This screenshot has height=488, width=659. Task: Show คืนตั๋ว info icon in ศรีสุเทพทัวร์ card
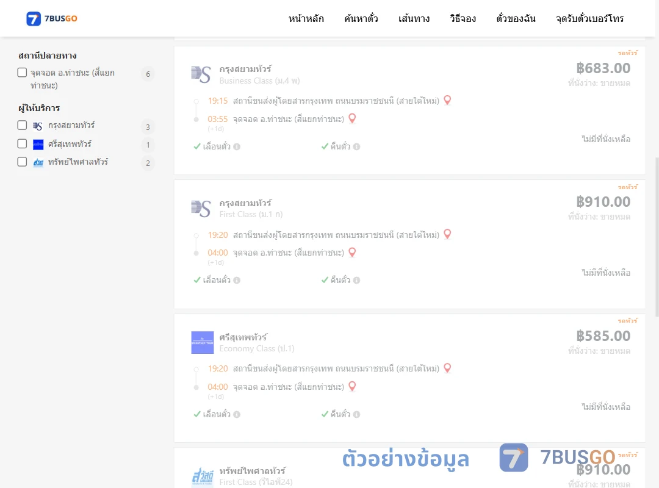(x=357, y=414)
